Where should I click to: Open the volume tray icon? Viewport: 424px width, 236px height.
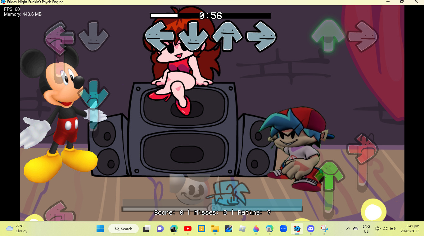[385, 229]
